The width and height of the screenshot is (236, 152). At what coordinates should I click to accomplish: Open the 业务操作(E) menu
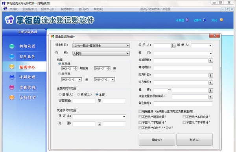tap(29, 9)
